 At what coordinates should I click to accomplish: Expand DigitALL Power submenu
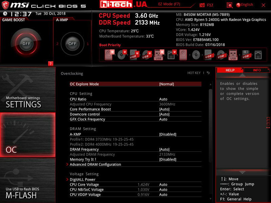point(82,180)
